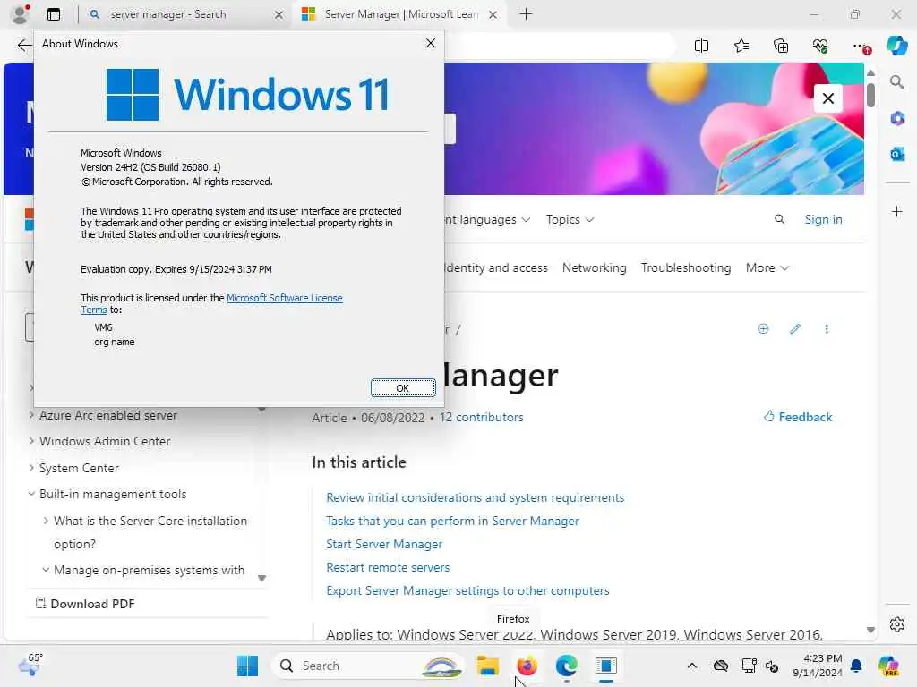The image size is (917, 687).
Task: Open the languages dropdown menu
Action: (x=487, y=219)
